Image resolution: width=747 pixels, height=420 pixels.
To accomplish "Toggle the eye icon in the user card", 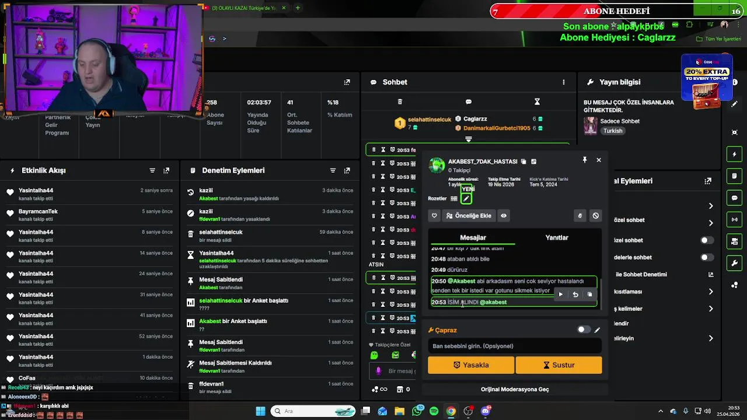I will tap(504, 216).
